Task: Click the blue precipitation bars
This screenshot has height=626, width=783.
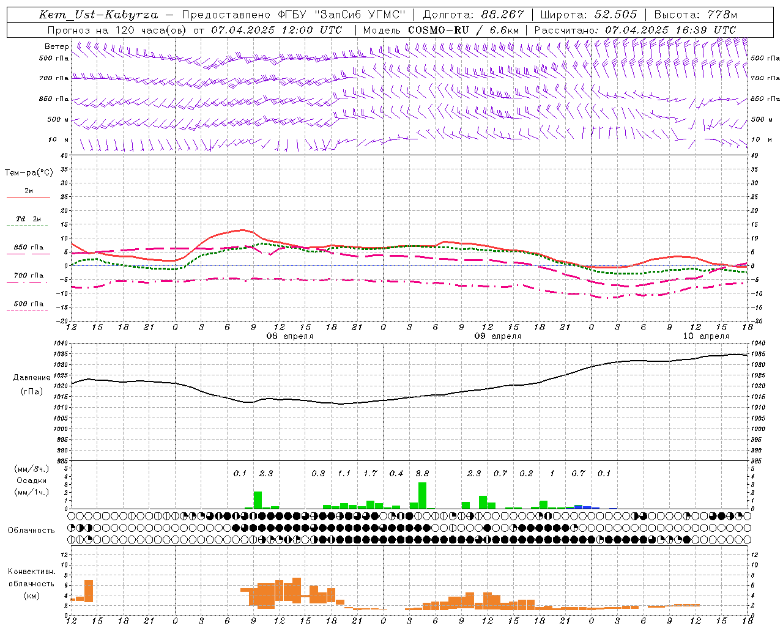Action: pos(587,507)
